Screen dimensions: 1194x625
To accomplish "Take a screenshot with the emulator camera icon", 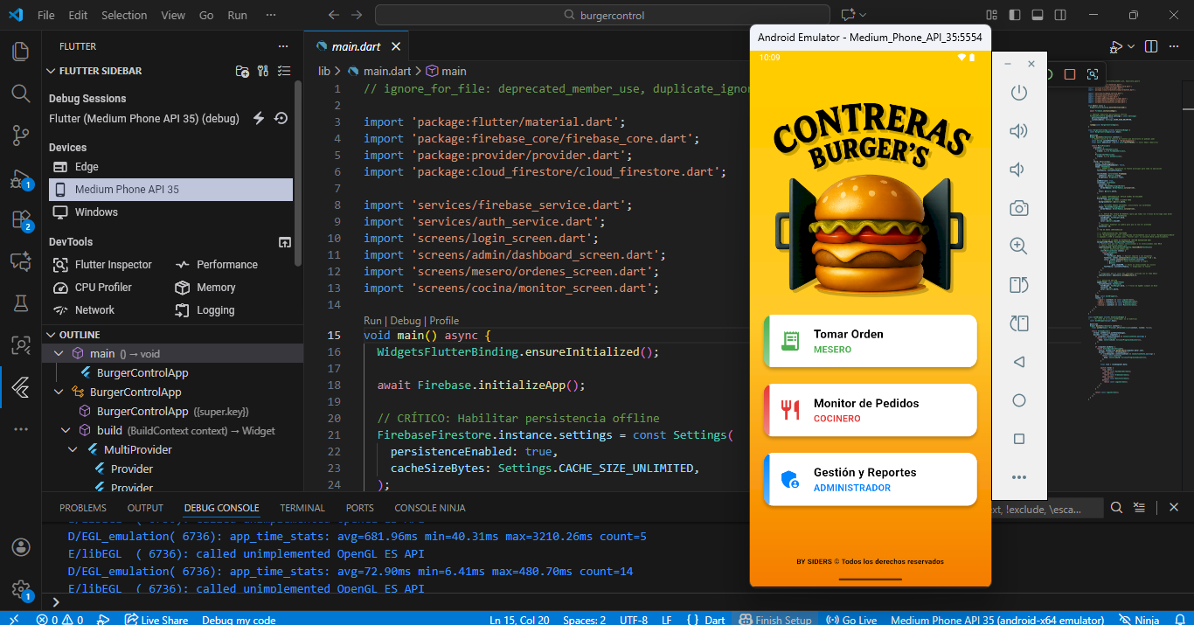I will [1018, 208].
